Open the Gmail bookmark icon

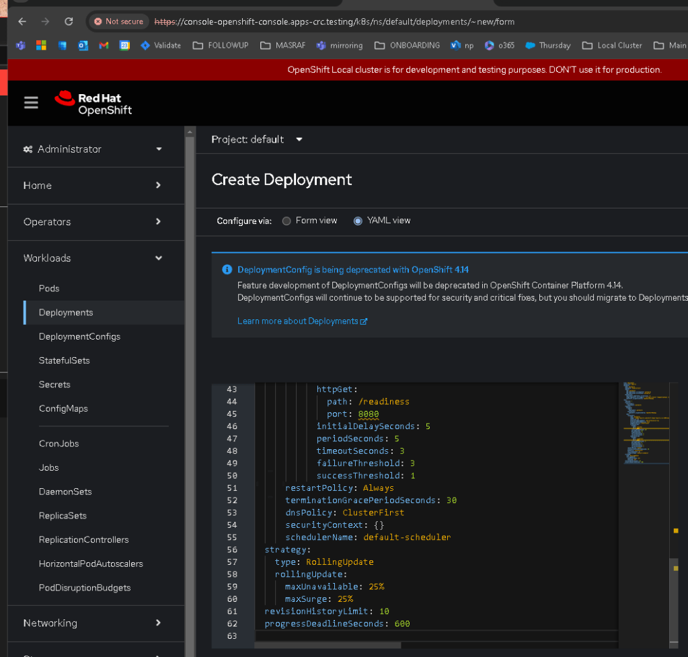click(x=104, y=45)
